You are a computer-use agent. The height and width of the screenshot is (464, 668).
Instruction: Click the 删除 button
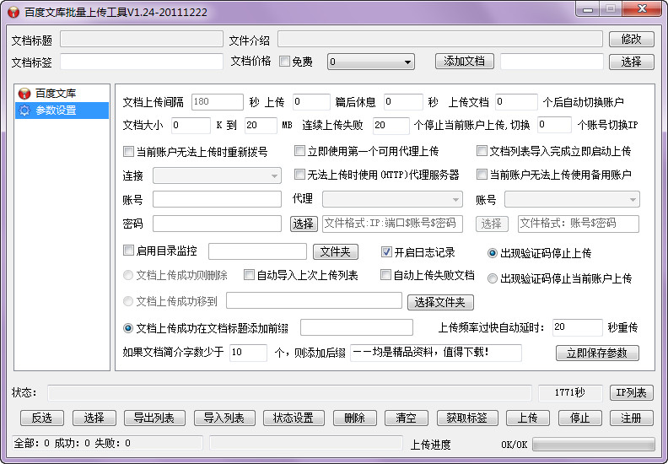coord(354,418)
